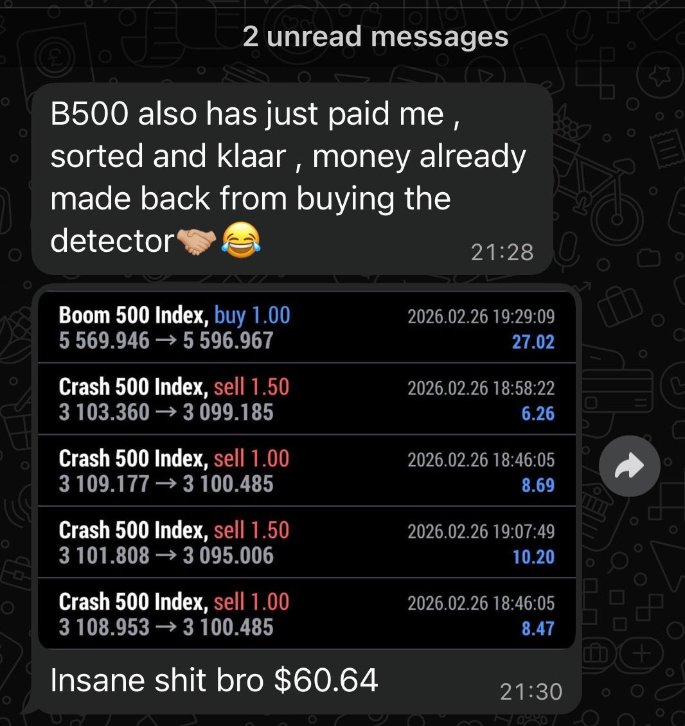Tap the 'Insane shit bro $60.64' caption
This screenshot has height=726, width=685.
[214, 680]
